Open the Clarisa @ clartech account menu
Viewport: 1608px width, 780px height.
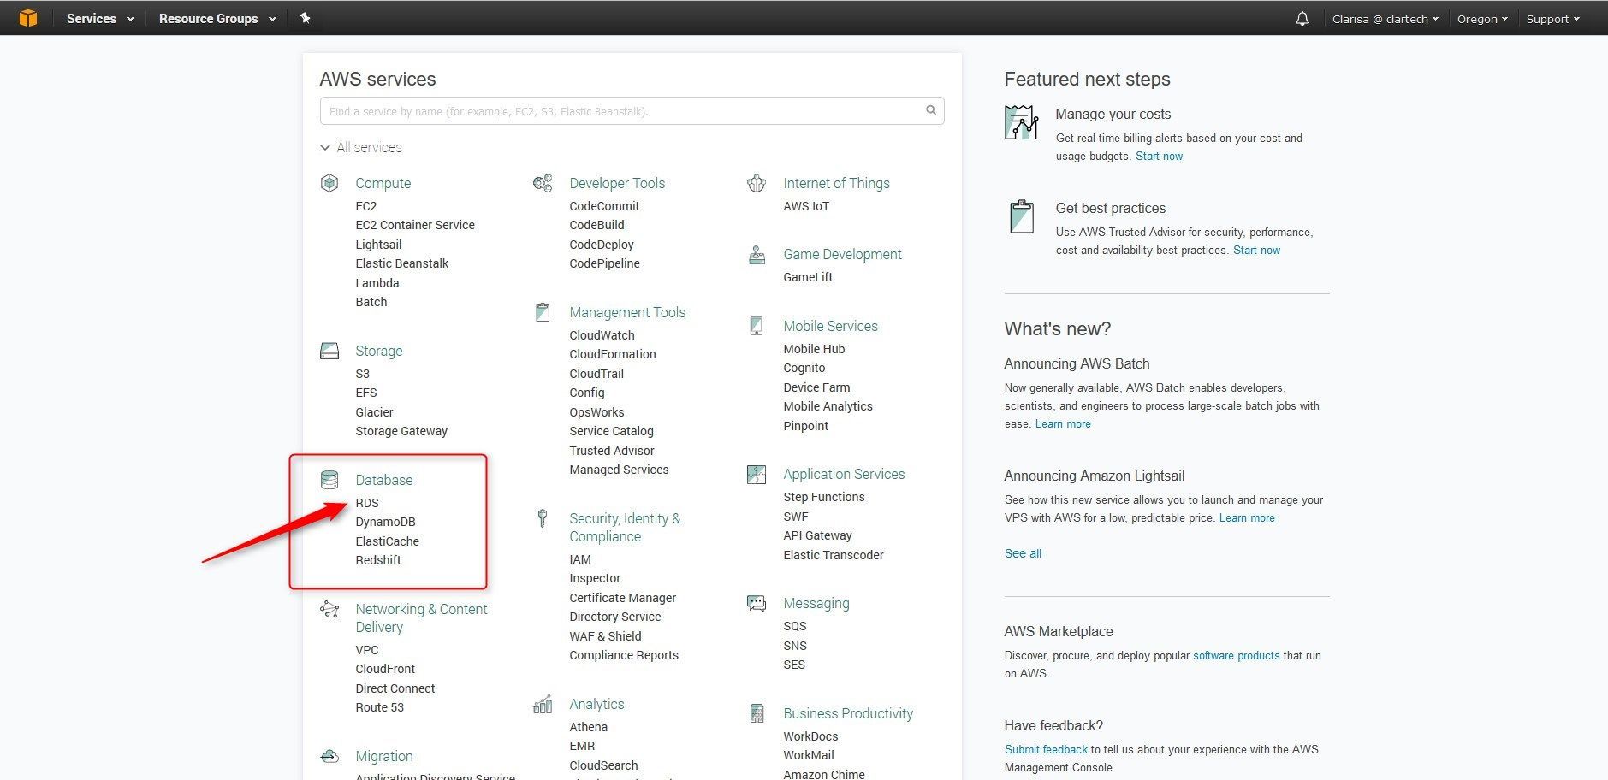(1385, 18)
